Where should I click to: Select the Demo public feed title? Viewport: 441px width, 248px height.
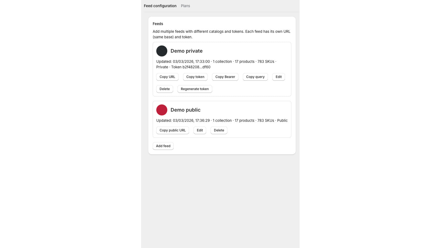[185, 110]
